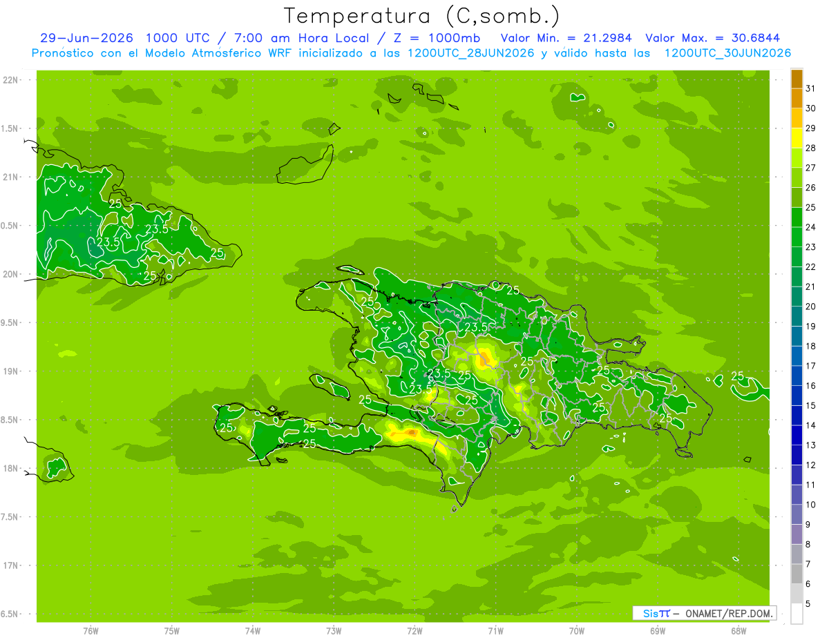829x640 pixels.
Task: Click "Valor Max. = 30.6844" text
Action: (x=713, y=38)
